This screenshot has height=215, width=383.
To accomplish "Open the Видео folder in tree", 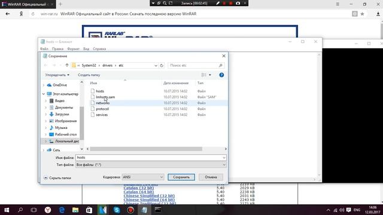I will click(x=60, y=101).
